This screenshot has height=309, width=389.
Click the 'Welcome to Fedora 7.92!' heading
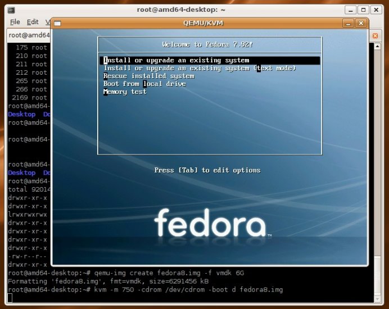click(x=207, y=44)
